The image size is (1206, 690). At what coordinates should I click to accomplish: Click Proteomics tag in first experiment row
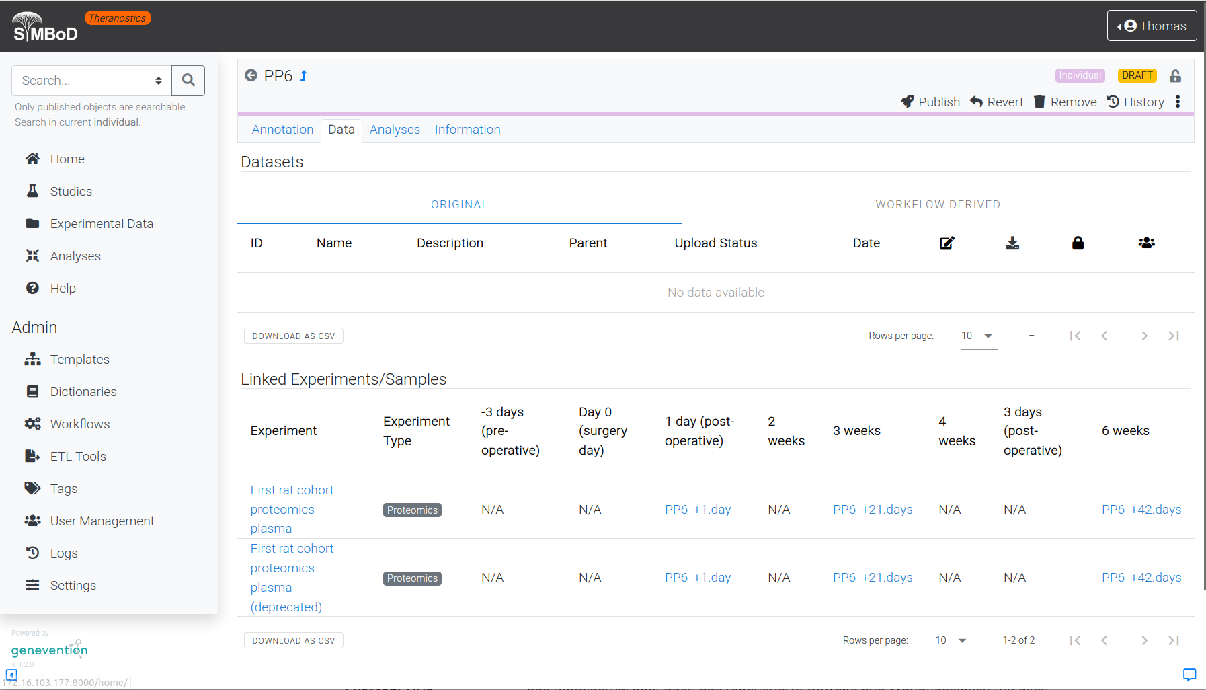point(412,510)
